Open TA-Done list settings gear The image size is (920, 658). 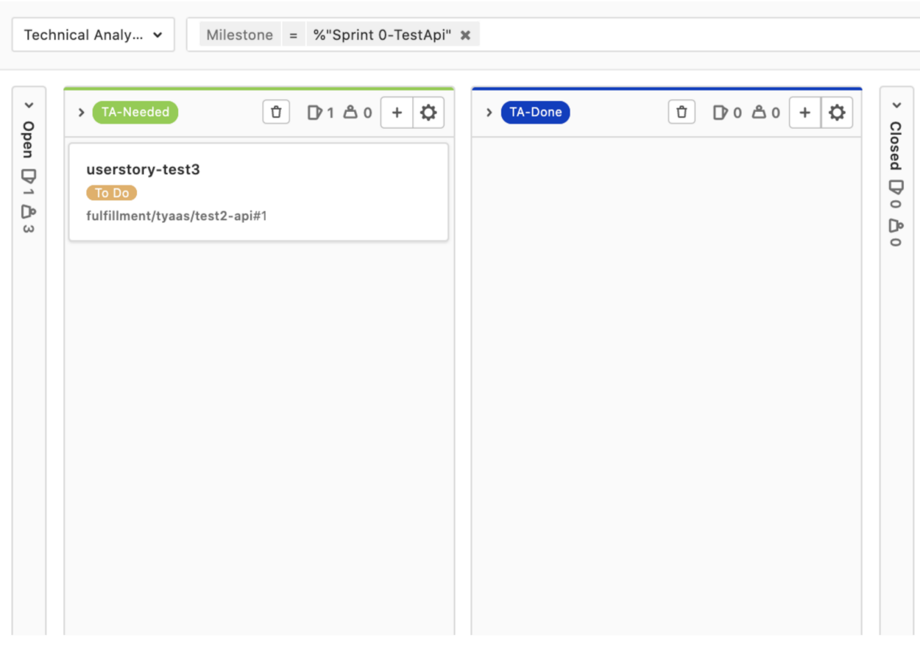pos(837,113)
